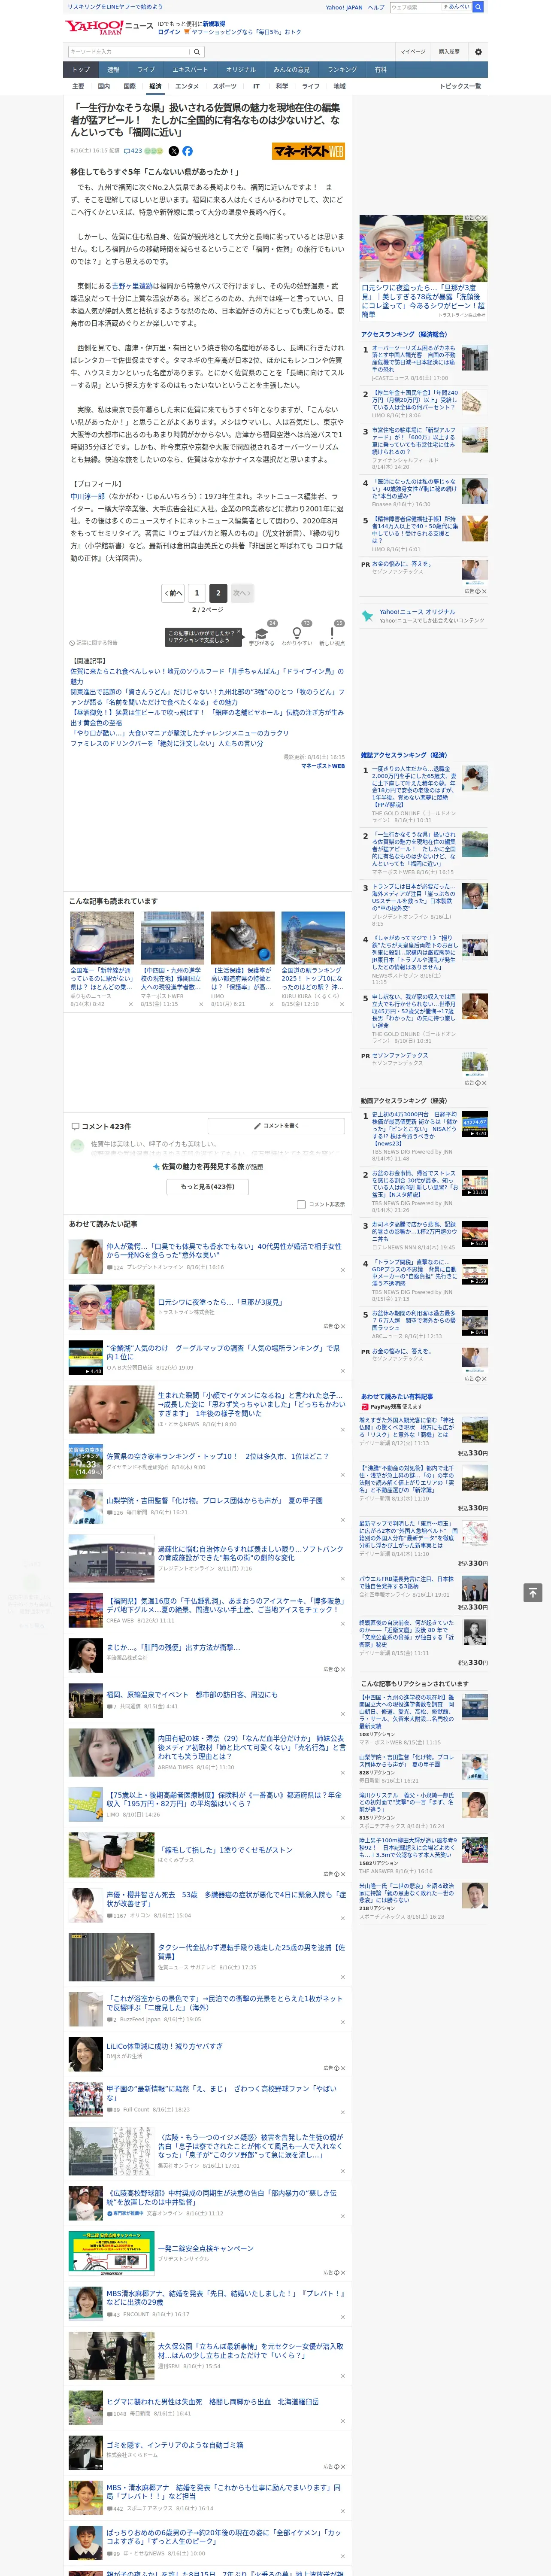
Task: Dismiss the 新幹線 recommended article card
Action: pyautogui.click(x=130, y=1004)
